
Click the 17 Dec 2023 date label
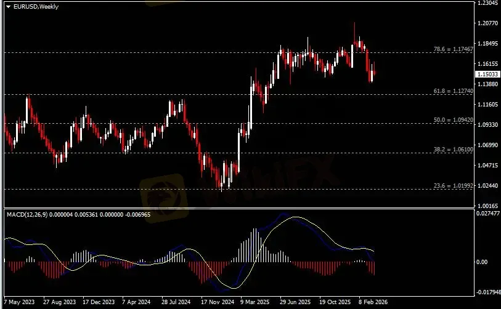pyautogui.click(x=99, y=302)
